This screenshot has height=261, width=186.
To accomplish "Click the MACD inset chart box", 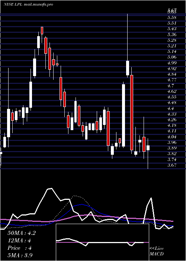I will tap(102, 242).
